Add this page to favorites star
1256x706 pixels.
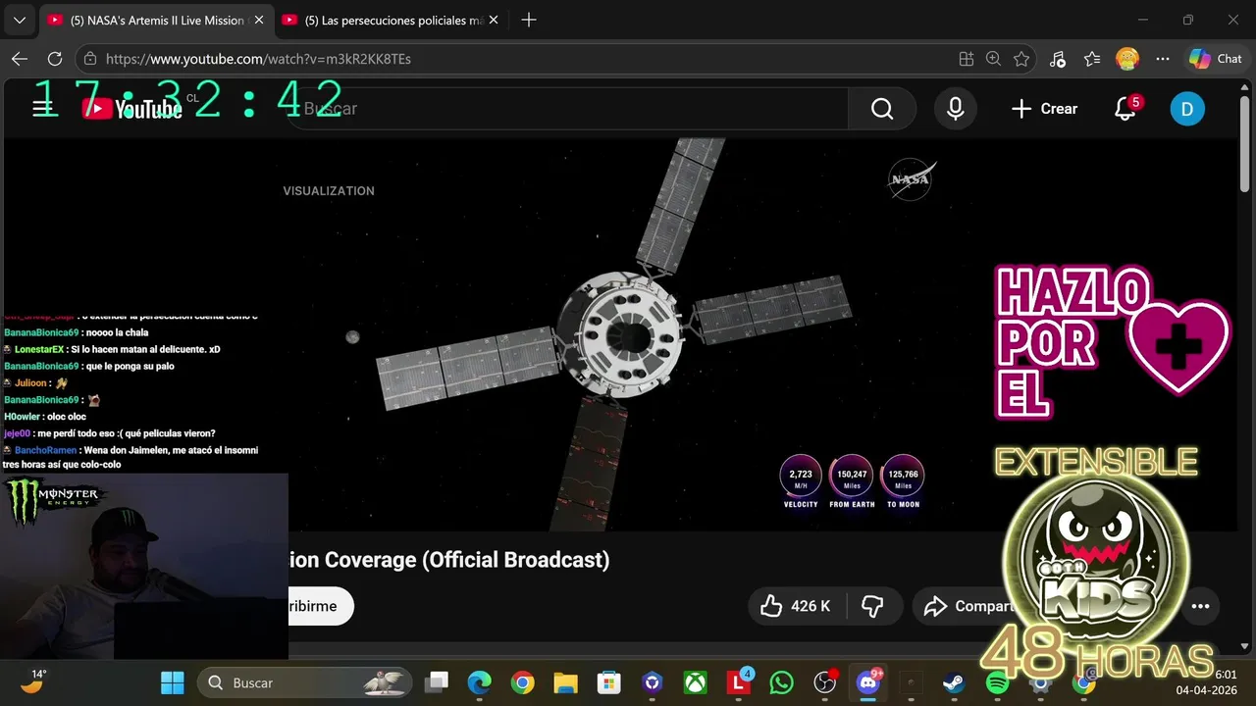pos(1021,59)
